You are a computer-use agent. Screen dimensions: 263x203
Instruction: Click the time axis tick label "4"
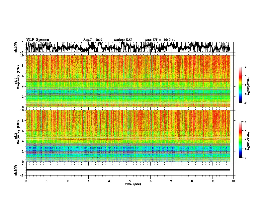[109, 181]
